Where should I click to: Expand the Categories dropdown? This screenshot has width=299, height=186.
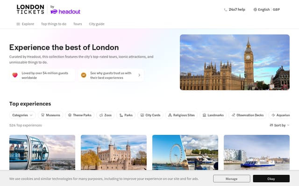(22, 115)
